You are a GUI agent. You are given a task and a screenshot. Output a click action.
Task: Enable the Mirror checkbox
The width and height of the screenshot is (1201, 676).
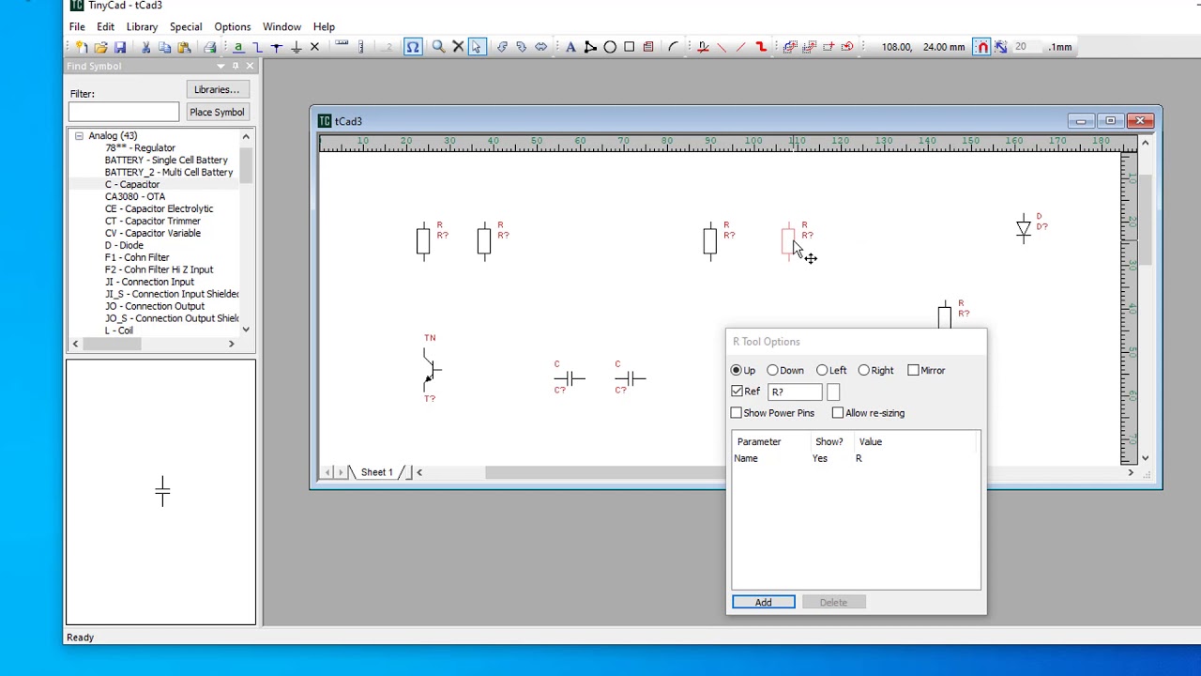913,371
